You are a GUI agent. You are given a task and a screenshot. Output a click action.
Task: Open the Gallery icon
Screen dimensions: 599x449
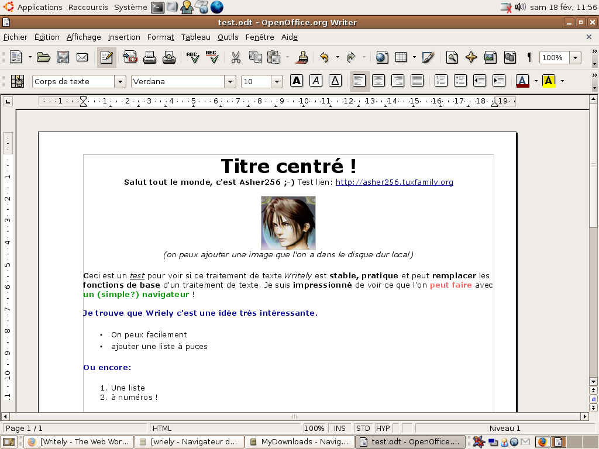[491, 57]
